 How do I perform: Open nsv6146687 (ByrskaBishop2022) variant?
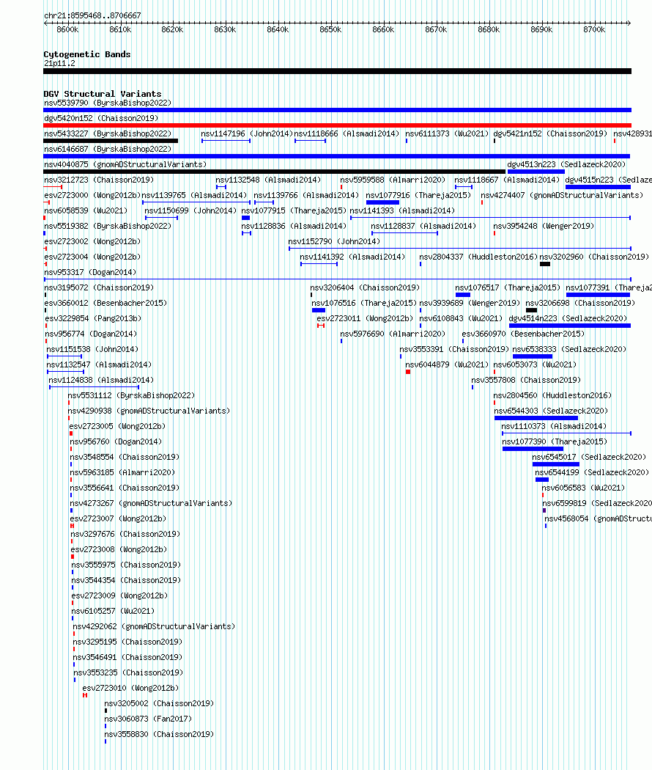[x=108, y=149]
